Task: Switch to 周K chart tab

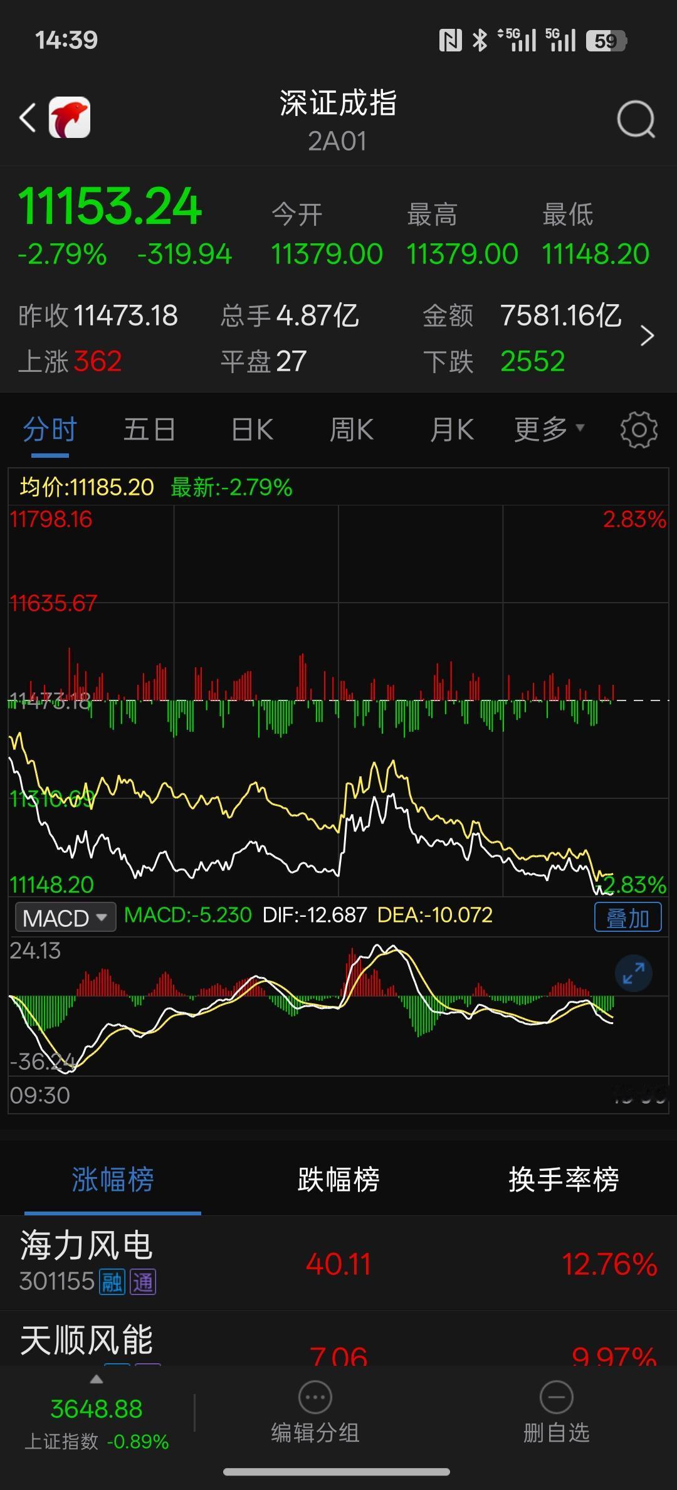Action: (352, 430)
